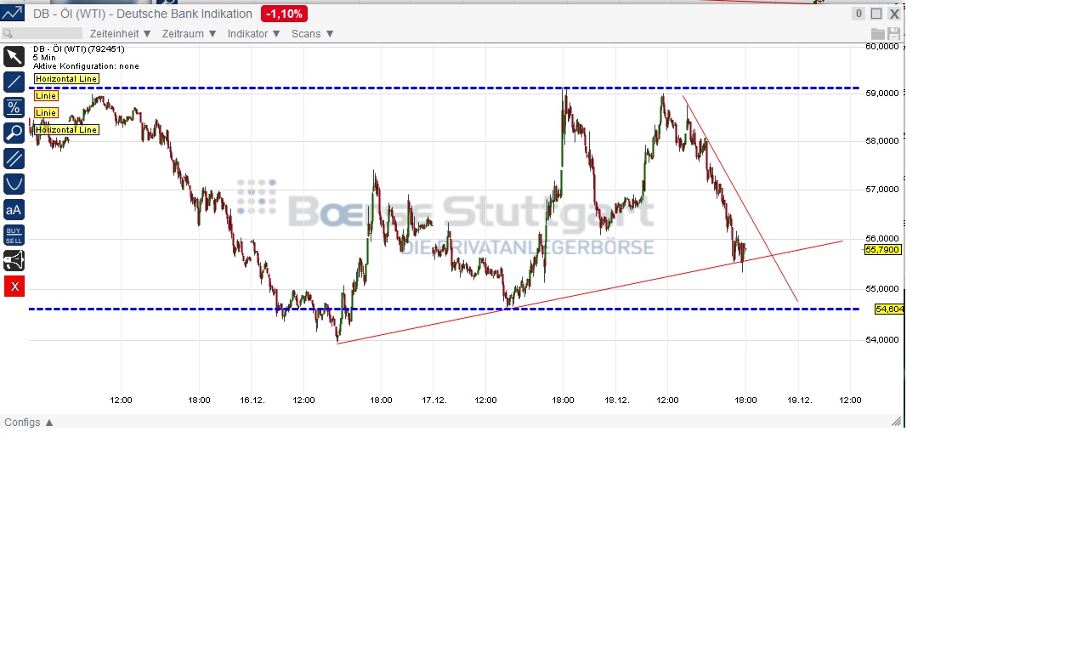Select the arrow selection tool
This screenshot has width=1071, height=670.
14,56
